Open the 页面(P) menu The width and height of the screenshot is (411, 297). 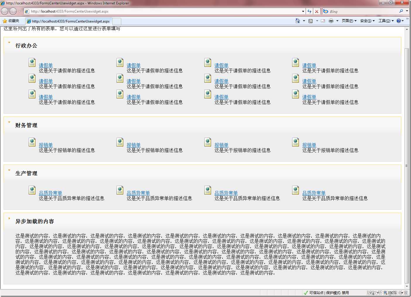coord(349,21)
